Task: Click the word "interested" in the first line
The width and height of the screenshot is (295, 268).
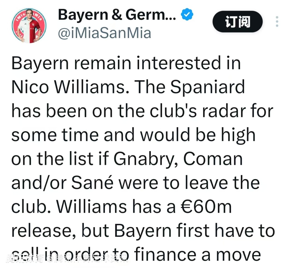Action: point(178,64)
